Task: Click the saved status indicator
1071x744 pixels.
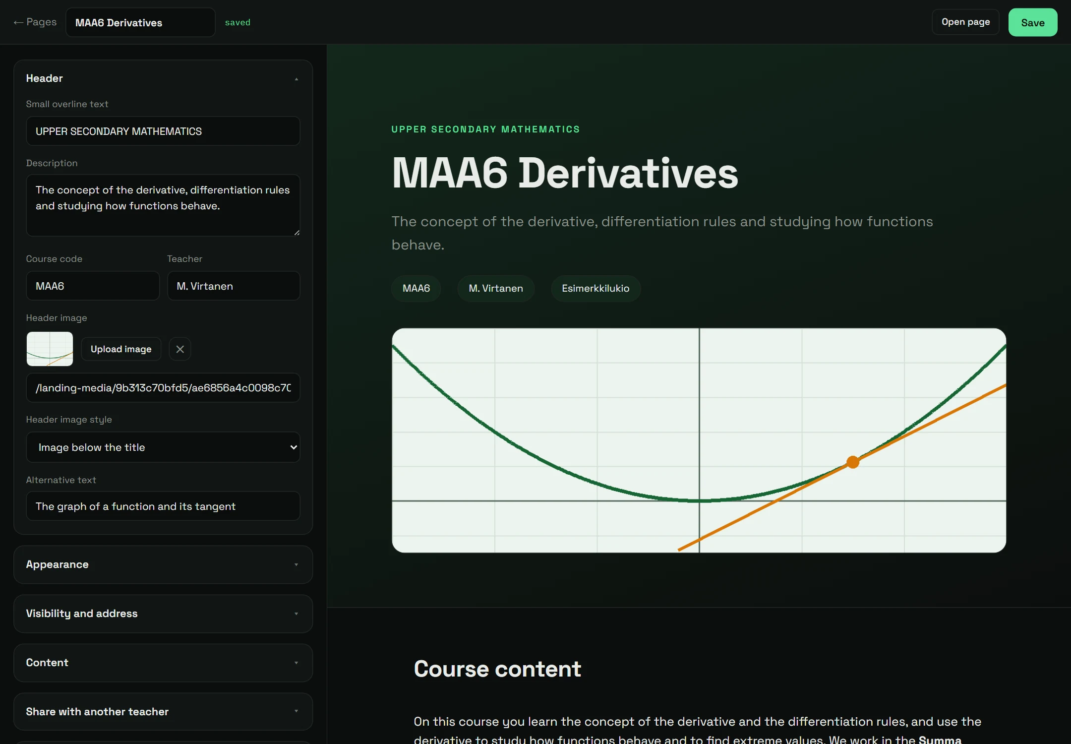Action: pyautogui.click(x=238, y=22)
